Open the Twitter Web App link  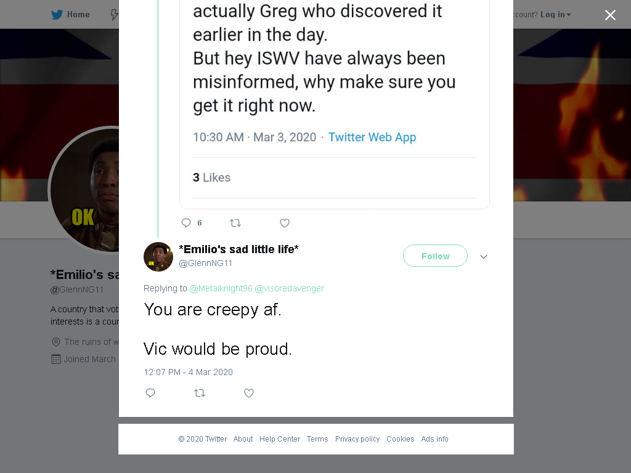click(372, 137)
